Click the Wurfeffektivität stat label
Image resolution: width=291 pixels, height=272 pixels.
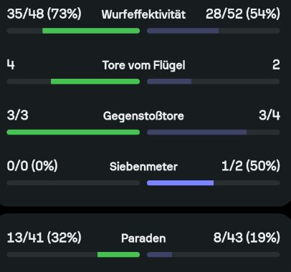(143, 14)
